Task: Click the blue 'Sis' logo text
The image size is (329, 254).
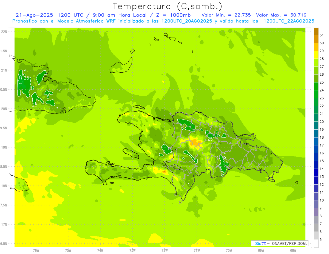Action: 258,243
